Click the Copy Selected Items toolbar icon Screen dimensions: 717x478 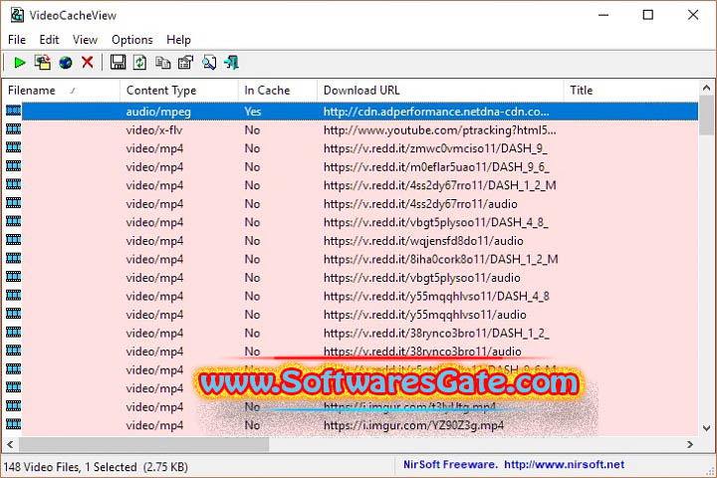[162, 62]
